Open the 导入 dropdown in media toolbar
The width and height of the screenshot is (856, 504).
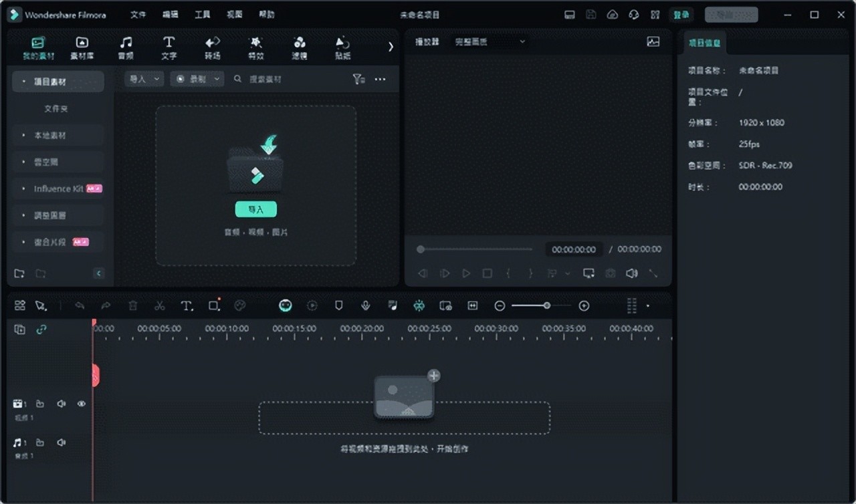point(144,79)
